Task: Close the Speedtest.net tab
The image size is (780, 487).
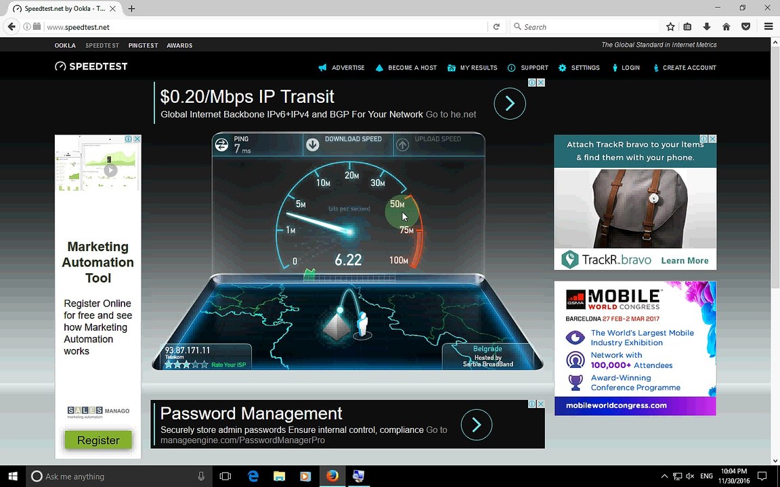Action: tap(113, 8)
